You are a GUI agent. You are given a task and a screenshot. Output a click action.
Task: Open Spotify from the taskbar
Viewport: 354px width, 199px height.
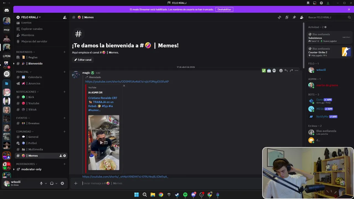tap(185, 195)
